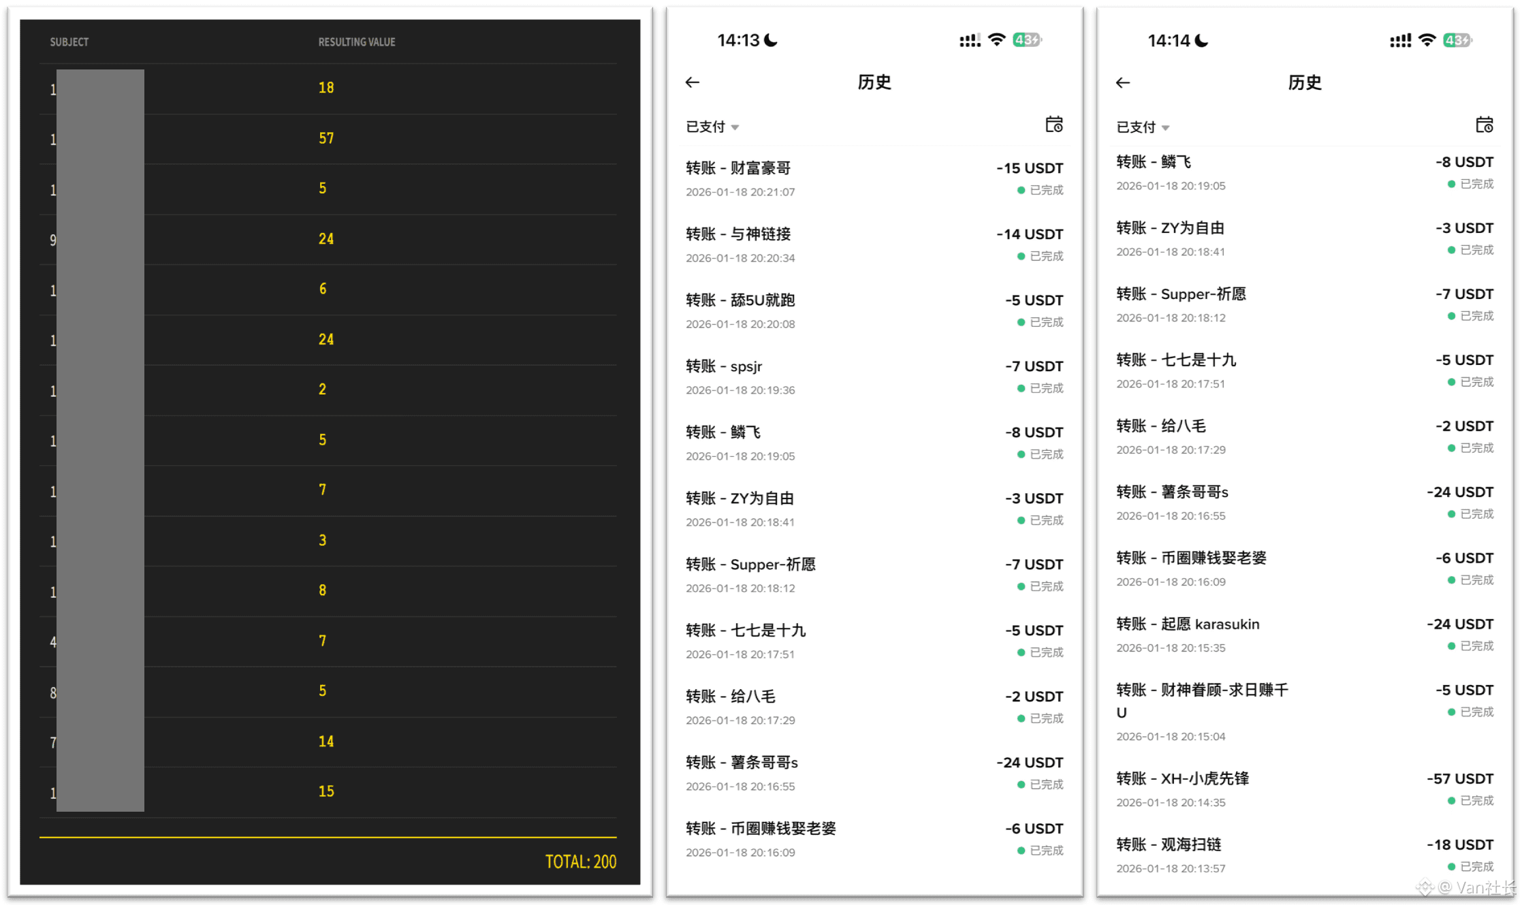Click the TOTAL: 200 summary
Screen dimensions: 1522x905
tap(580, 862)
